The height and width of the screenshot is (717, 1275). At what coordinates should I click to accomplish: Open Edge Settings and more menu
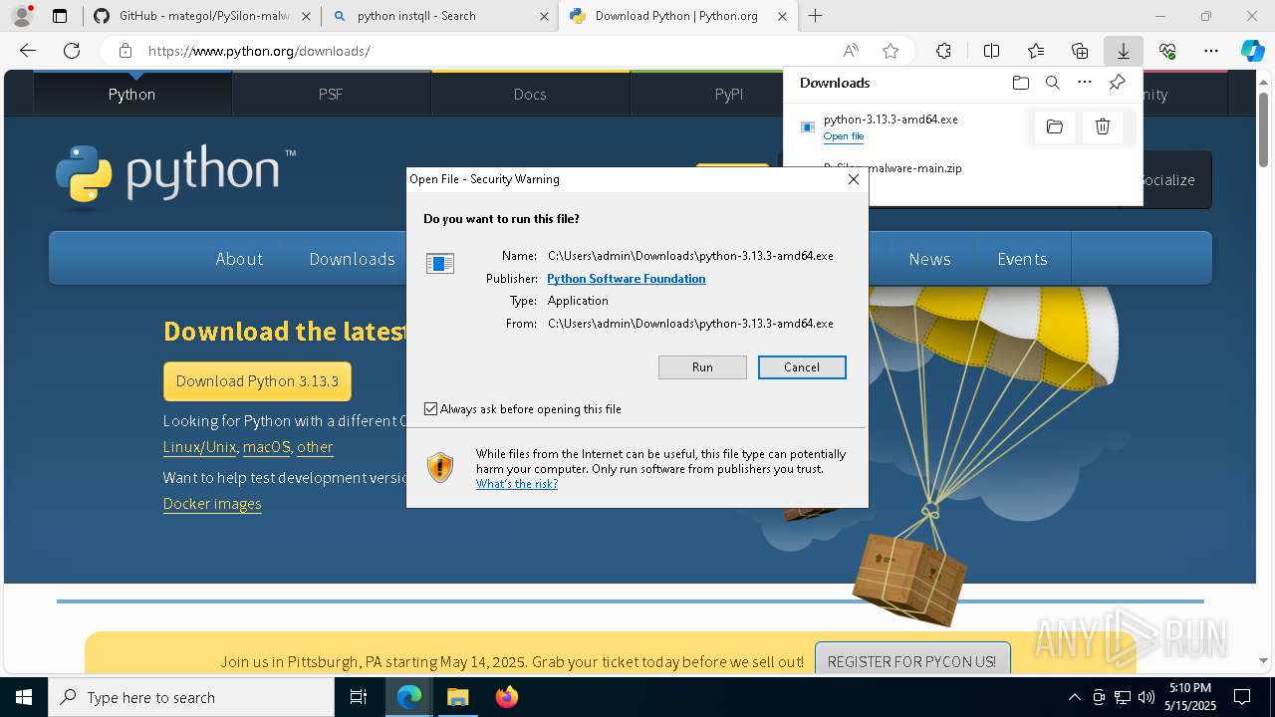click(x=1211, y=51)
